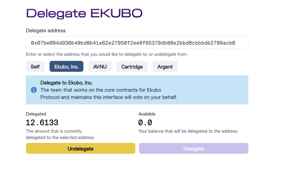Viewport: 294px width, 177px height.
Task: Click the helper text below the address field
Action: 107,55
